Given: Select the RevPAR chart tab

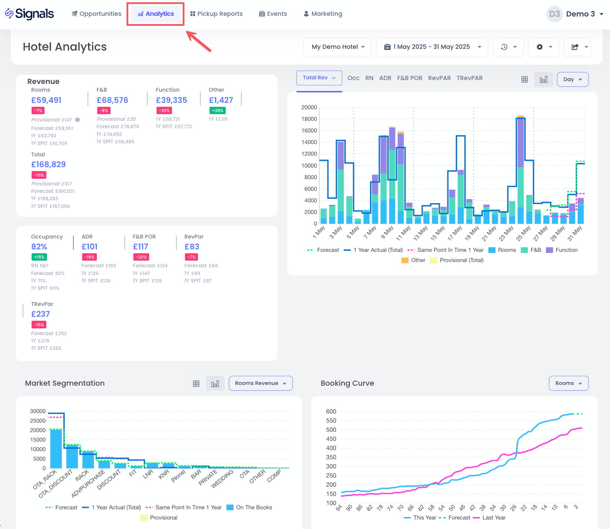Looking at the screenshot, I should coord(439,78).
